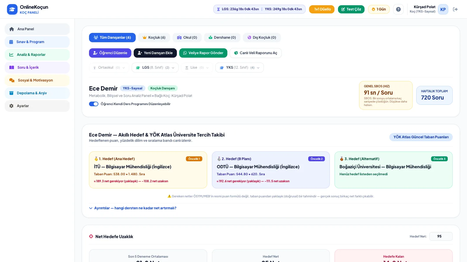Click the gold medal icon on 1. Hedef

tap(96, 159)
